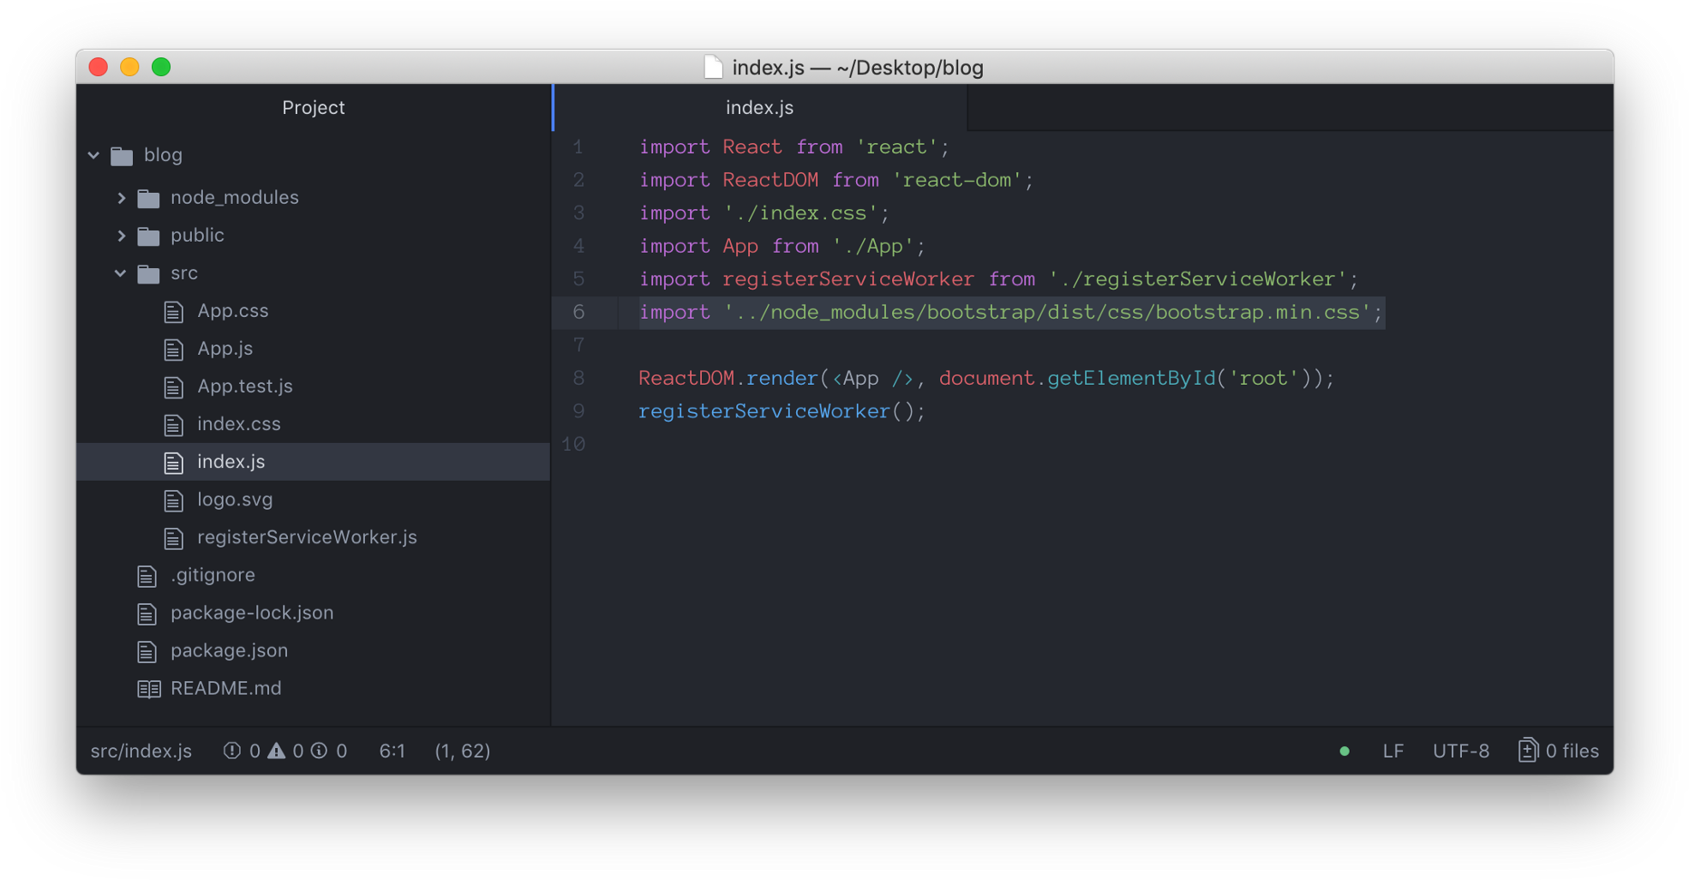Click the App.css file icon
The width and height of the screenshot is (1689, 880).
click(174, 311)
